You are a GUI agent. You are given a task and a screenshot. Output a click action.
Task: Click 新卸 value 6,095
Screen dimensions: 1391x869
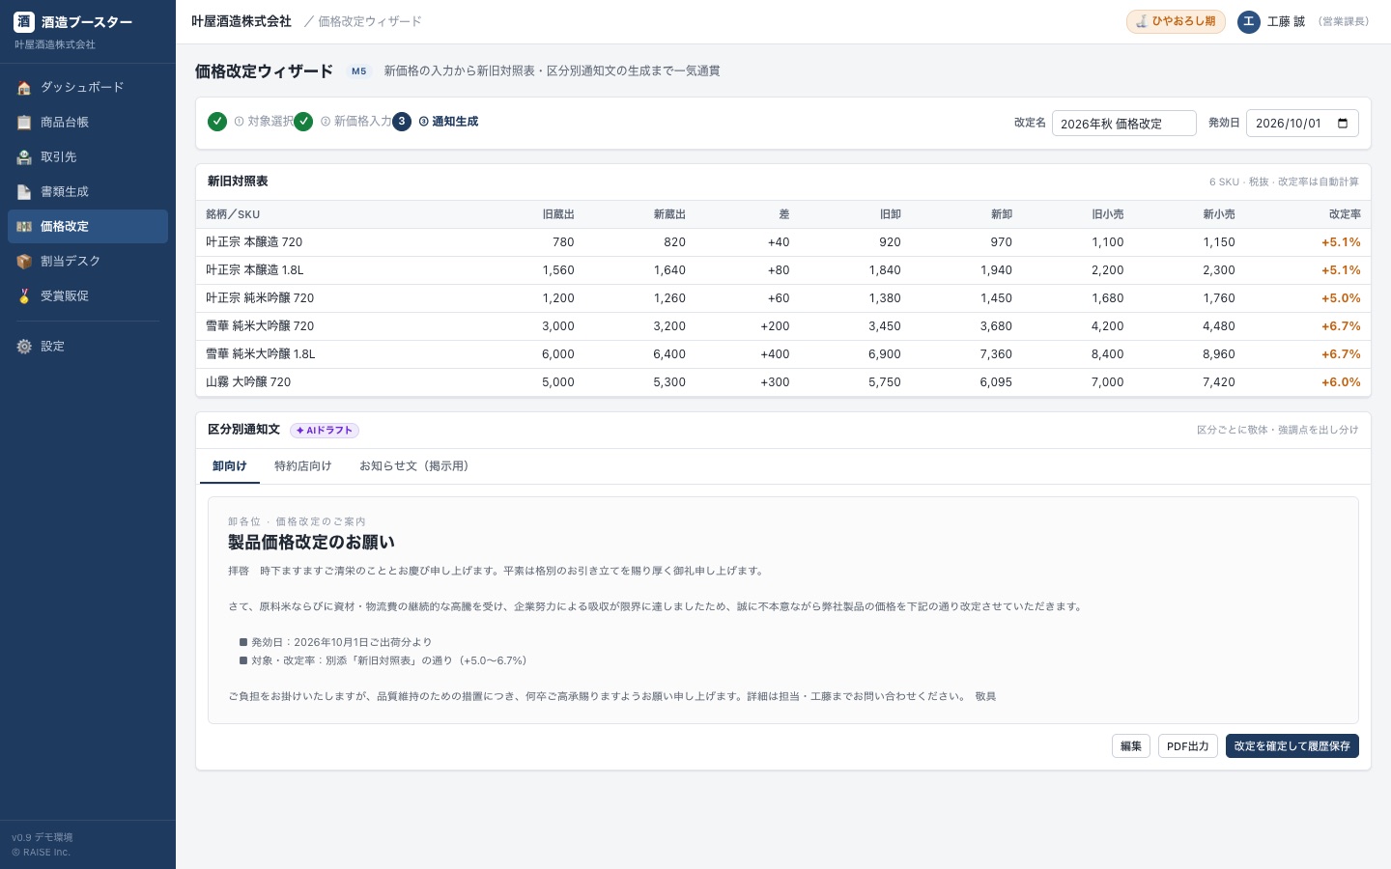coord(996,382)
